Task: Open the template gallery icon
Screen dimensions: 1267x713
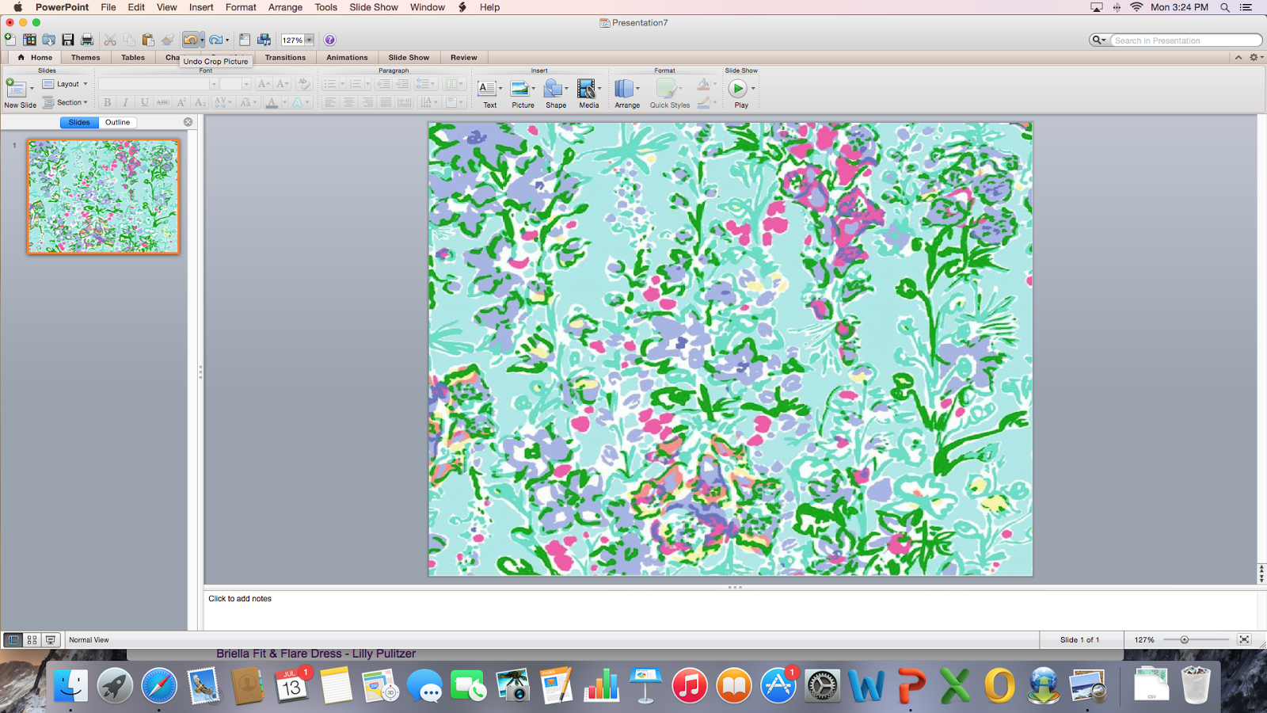Action: (x=29, y=40)
